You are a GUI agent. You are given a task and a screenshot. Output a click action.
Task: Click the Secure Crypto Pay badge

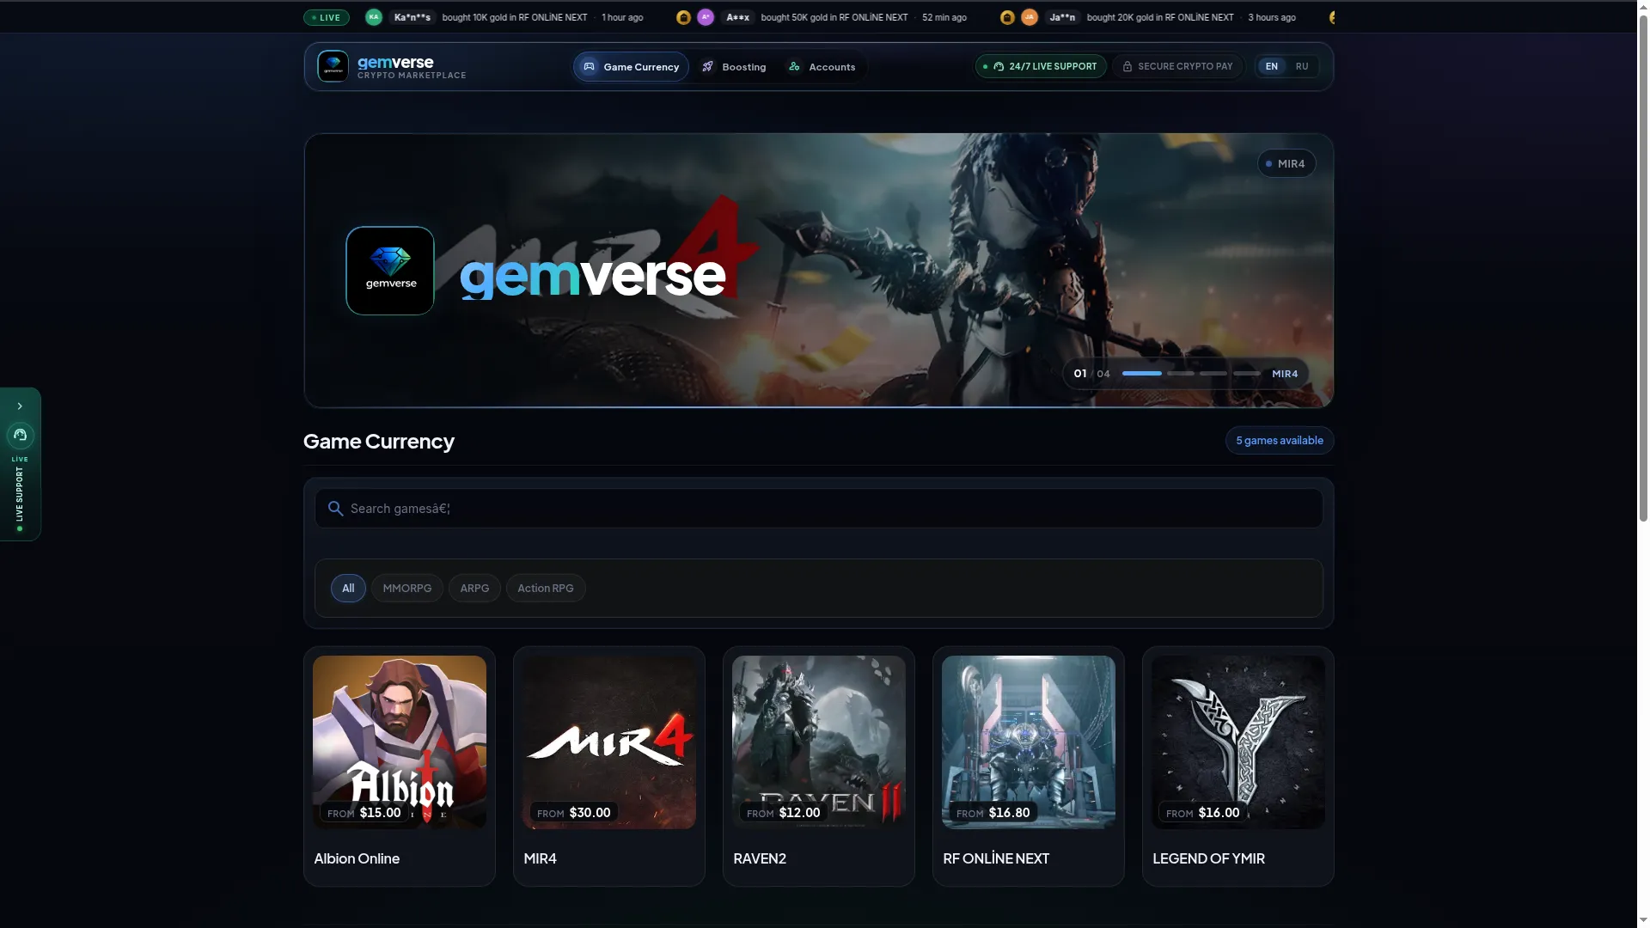(1177, 66)
